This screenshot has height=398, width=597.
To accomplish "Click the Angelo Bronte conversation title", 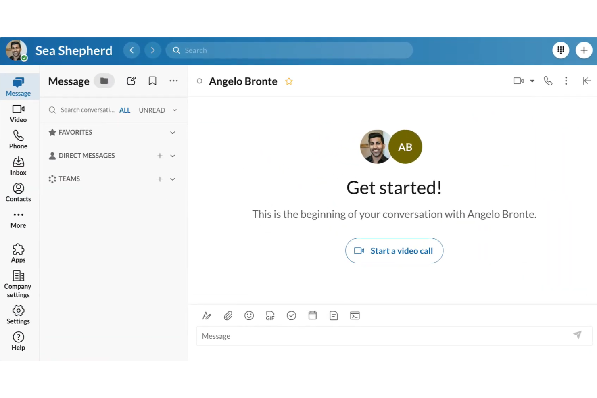I will pyautogui.click(x=243, y=81).
